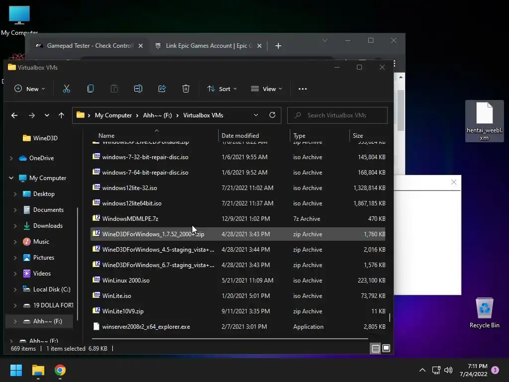Close the Epic Games Chrome tab
509x382 pixels.
coord(259,46)
